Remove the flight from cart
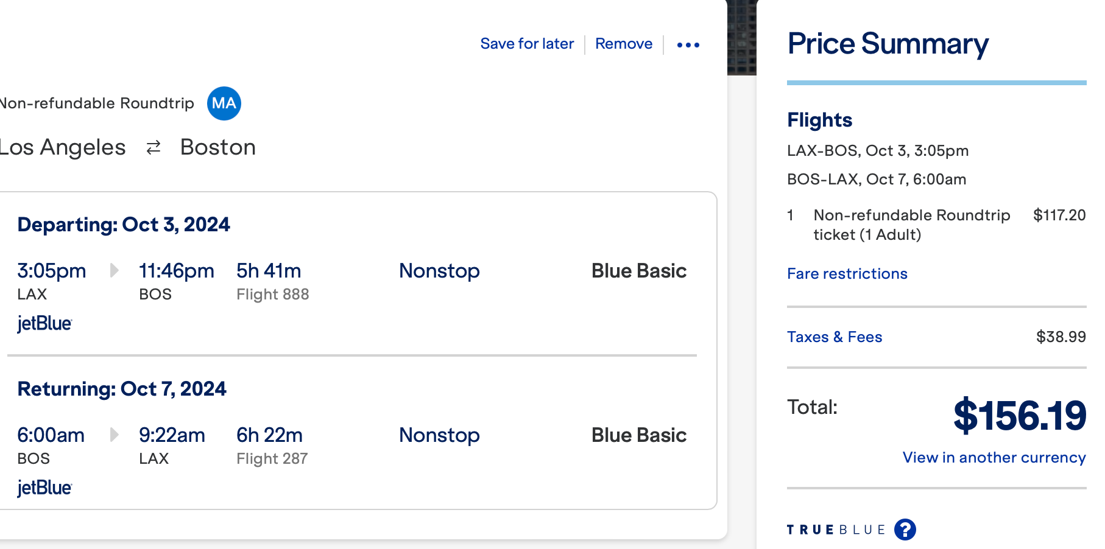The width and height of the screenshot is (1105, 549). coord(624,44)
